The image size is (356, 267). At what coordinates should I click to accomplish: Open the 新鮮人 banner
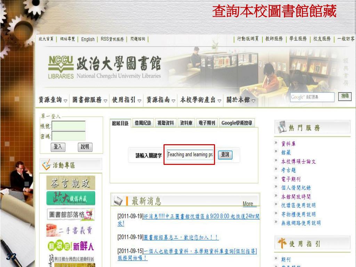pos(71,246)
